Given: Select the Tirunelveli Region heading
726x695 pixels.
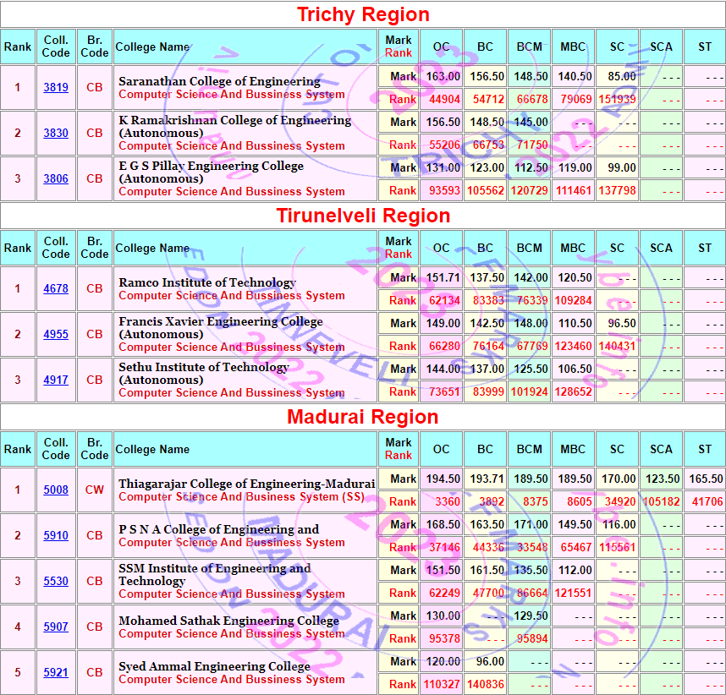Looking at the screenshot, I should tap(363, 216).
